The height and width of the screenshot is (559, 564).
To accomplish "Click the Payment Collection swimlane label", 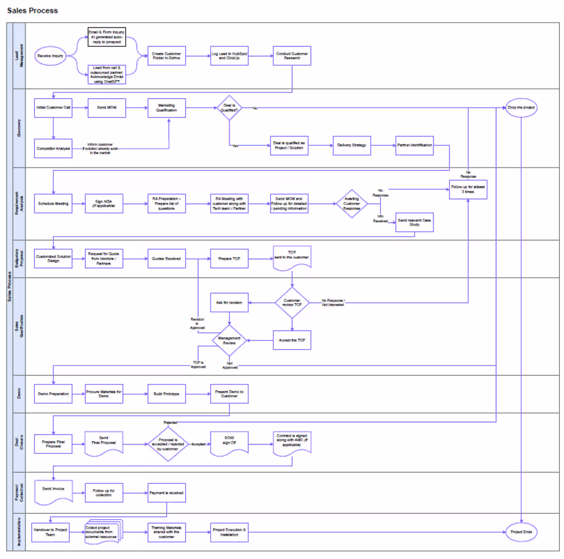I will pos(19,493).
